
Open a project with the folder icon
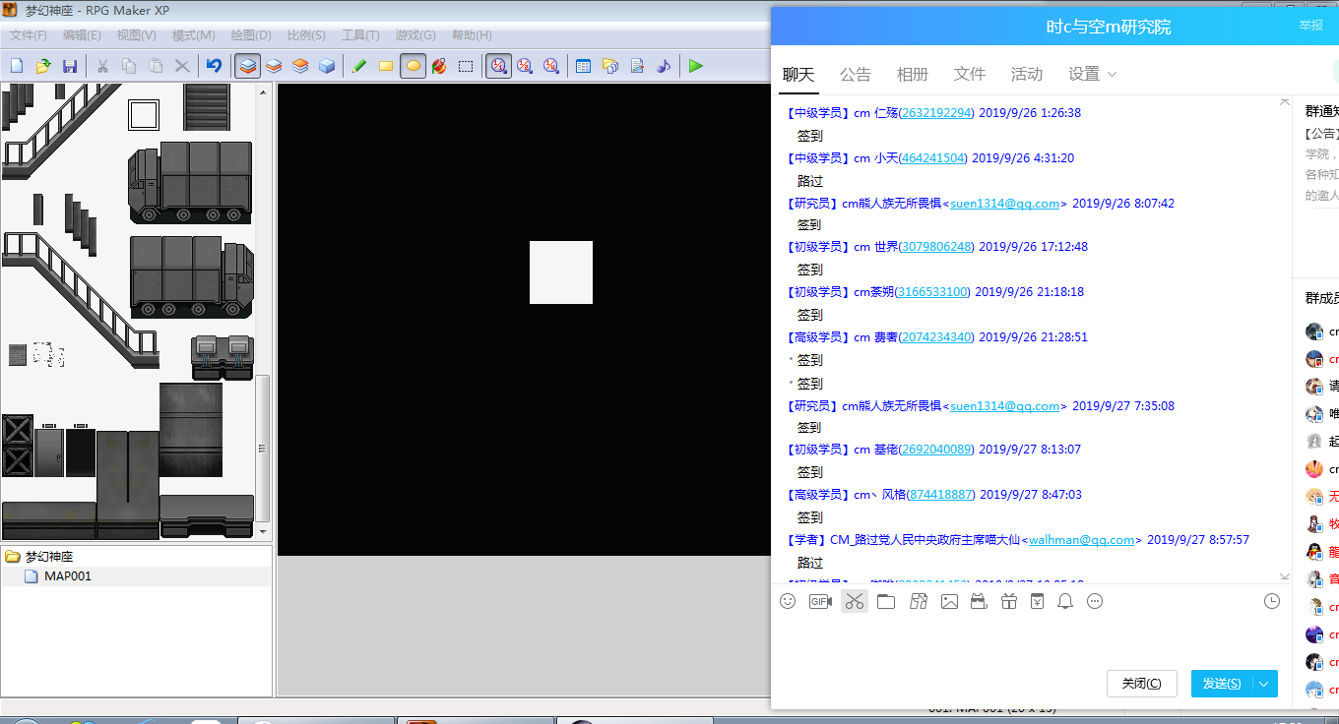pyautogui.click(x=43, y=66)
